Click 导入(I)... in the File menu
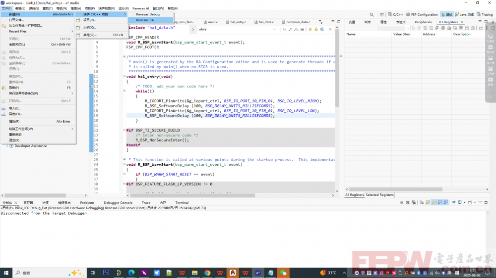496x278 pixels. click(x=38, y=108)
